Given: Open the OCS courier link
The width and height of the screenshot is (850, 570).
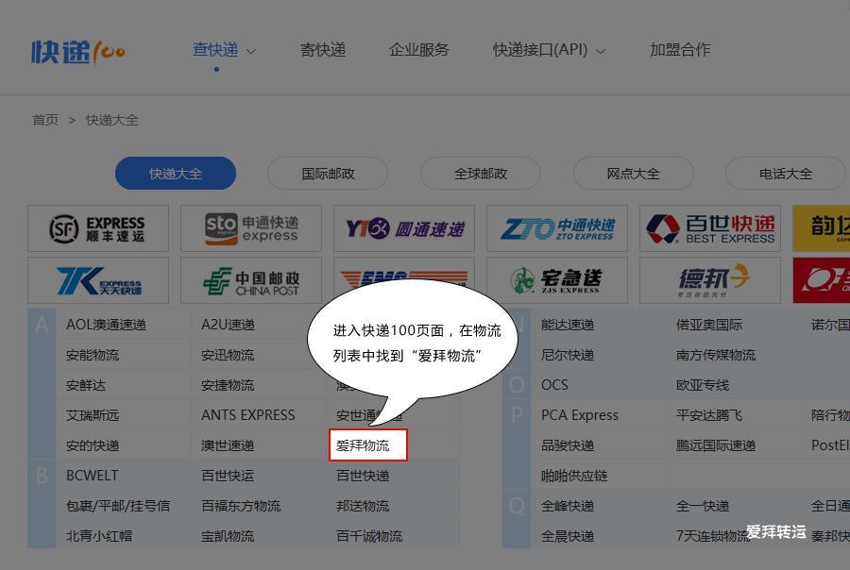Looking at the screenshot, I should pos(554,385).
